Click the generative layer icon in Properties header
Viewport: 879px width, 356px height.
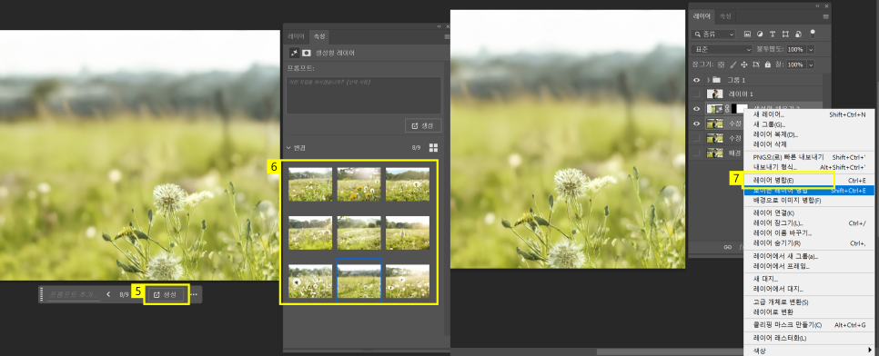294,53
